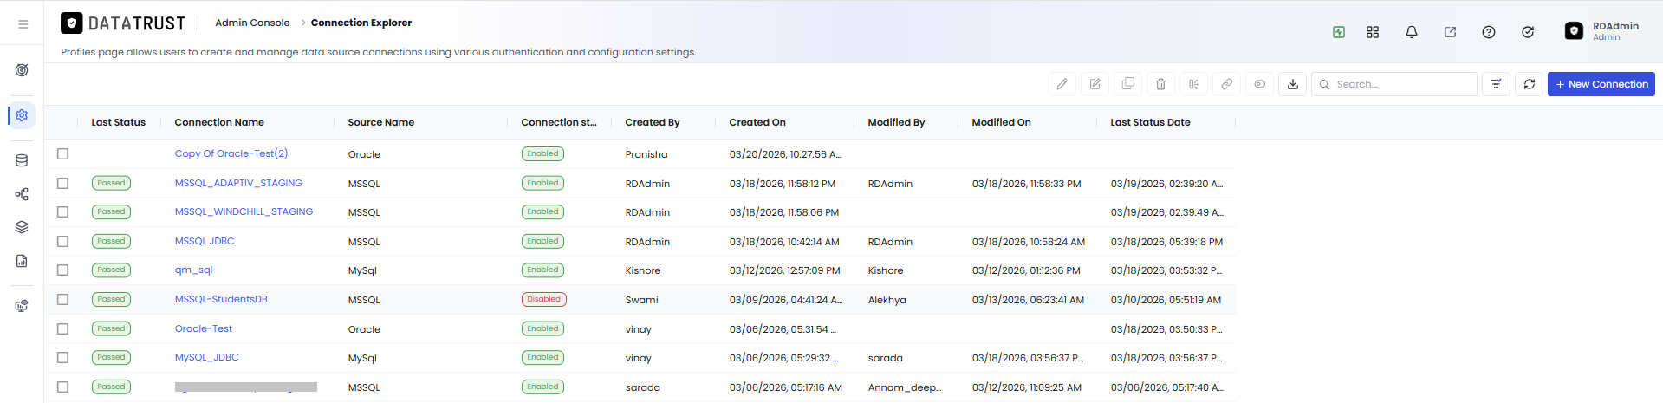Click the edit-in-box toolbar icon

(x=1095, y=84)
